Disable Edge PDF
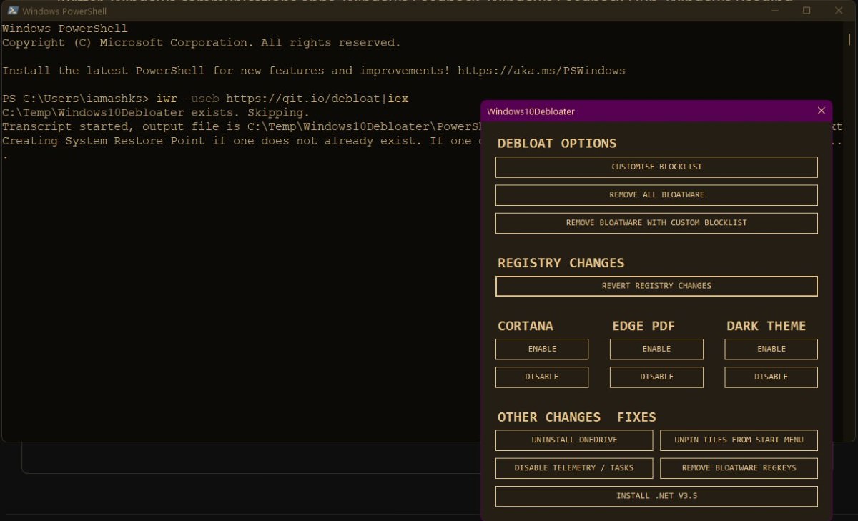Screen dimensions: 858x521 (656, 377)
